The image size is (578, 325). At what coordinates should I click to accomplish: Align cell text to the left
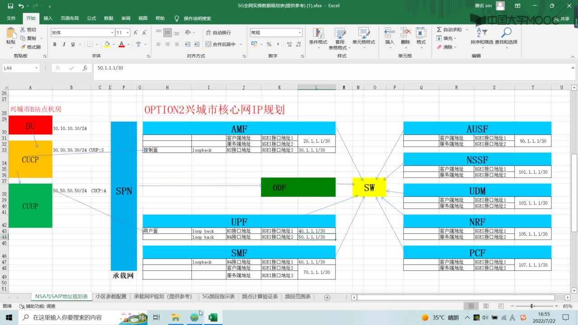158,44
